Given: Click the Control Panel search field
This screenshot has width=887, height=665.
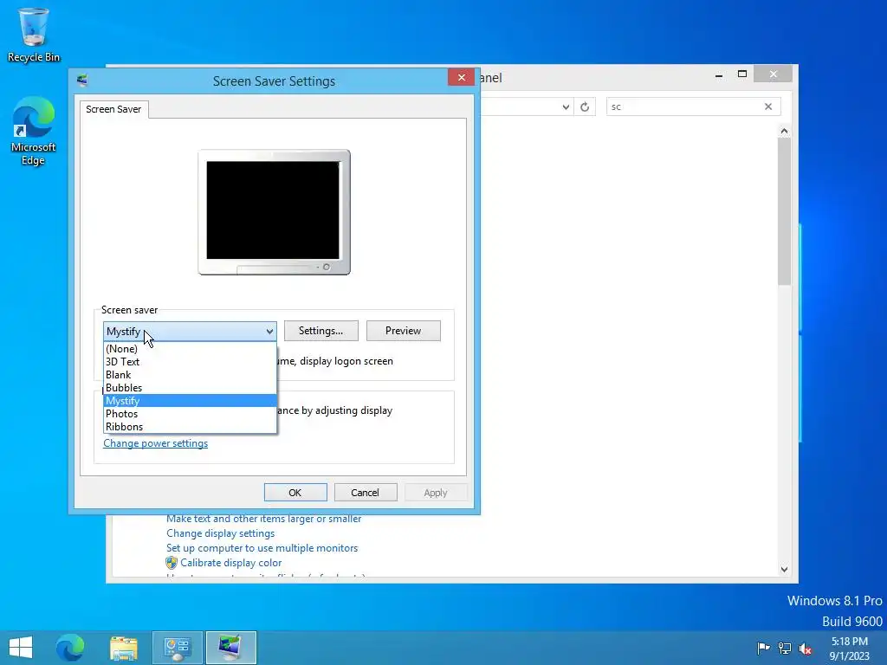Looking at the screenshot, I should tap(684, 107).
